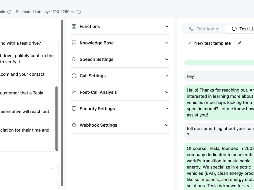Open the Webhook Settings label

tap(99, 125)
